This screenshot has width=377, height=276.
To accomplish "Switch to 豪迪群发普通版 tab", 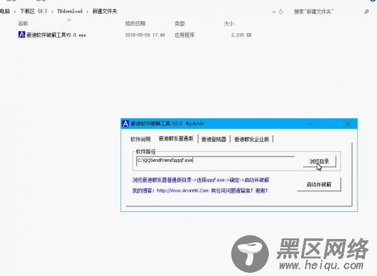I will [176, 139].
